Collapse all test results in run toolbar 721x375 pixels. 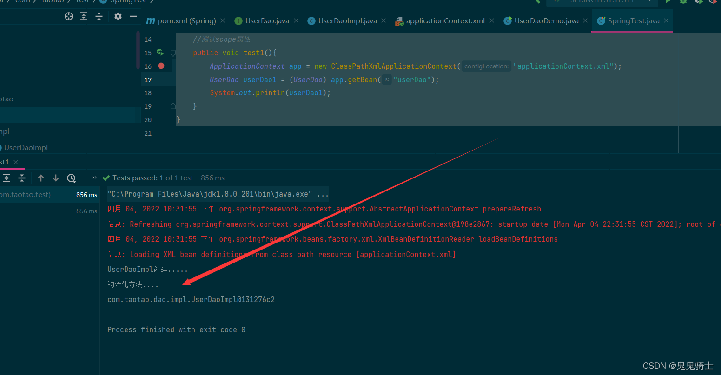(22, 178)
